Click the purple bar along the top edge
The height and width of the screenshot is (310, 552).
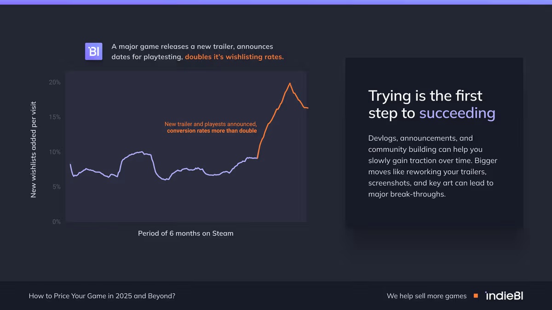tap(276, 2)
